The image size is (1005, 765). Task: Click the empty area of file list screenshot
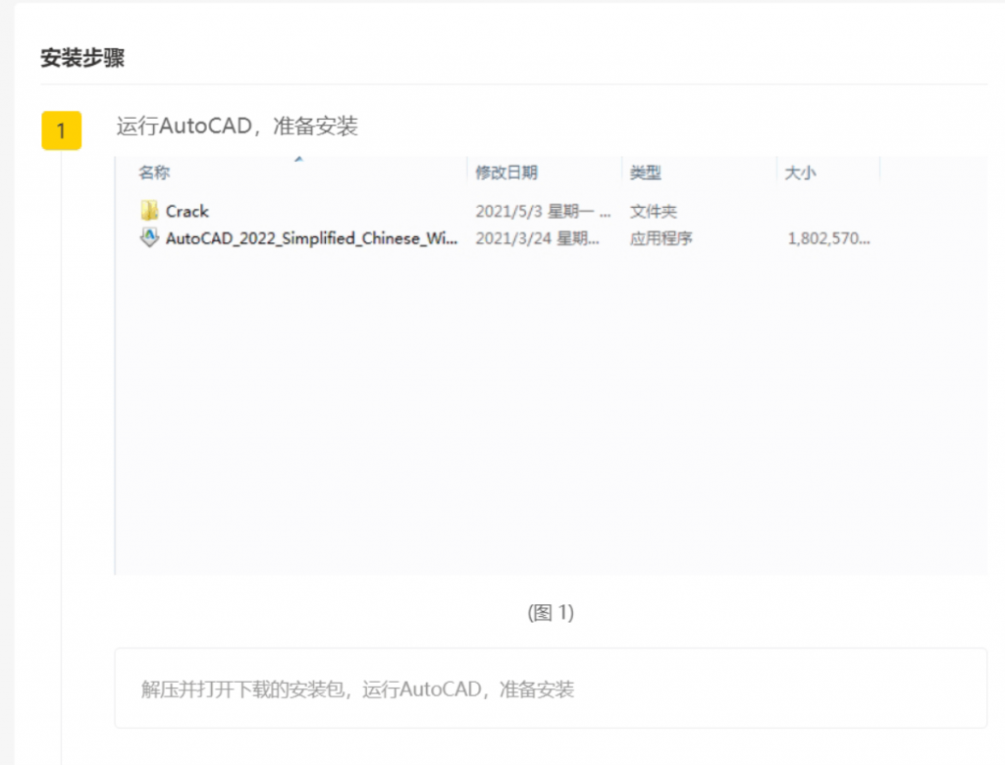point(550,412)
